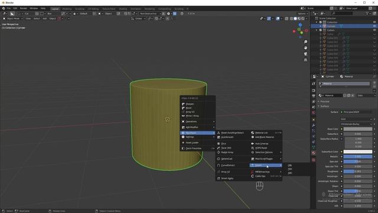
Task: Enable solid viewport shading mode
Action: pos(295,18)
